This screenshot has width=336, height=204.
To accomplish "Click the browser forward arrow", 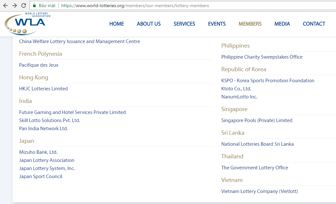I will click(x=15, y=6).
